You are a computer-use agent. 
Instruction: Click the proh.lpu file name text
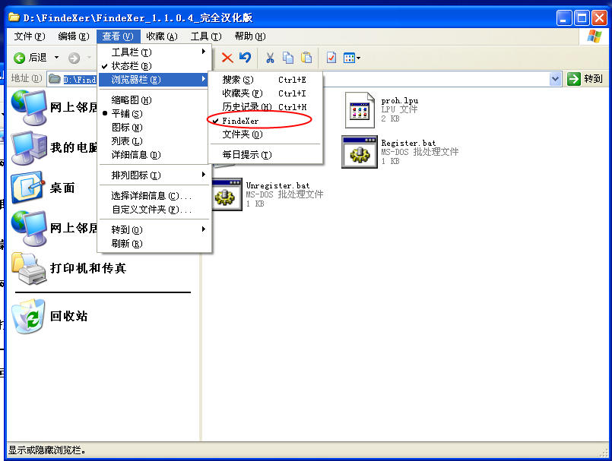(x=400, y=100)
